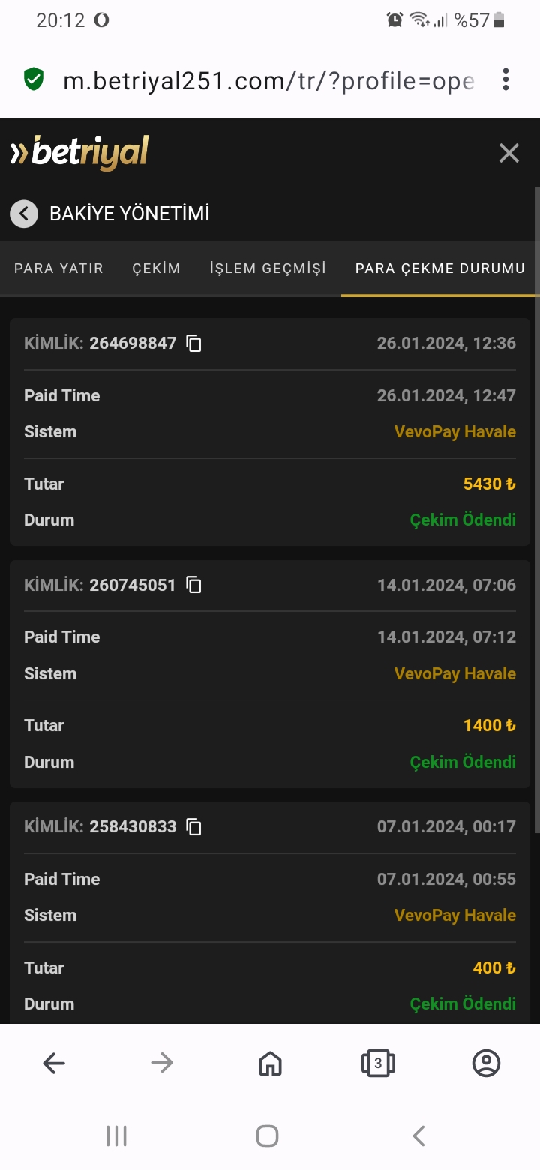
Task: Open the İşlem Geçmişi tab
Action: click(x=268, y=268)
